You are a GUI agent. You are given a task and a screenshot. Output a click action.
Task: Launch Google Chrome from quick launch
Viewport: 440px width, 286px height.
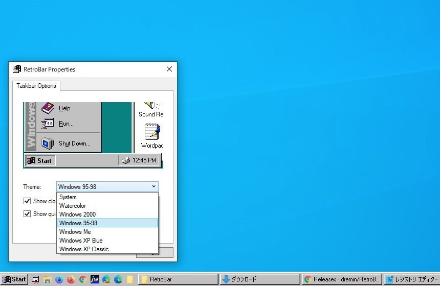click(x=82, y=279)
